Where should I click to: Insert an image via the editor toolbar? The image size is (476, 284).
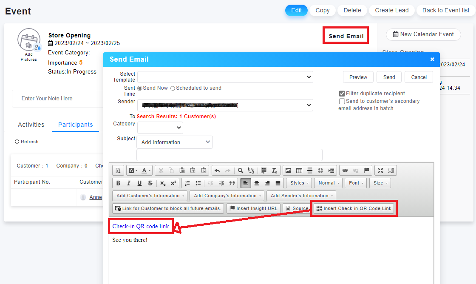(x=288, y=170)
